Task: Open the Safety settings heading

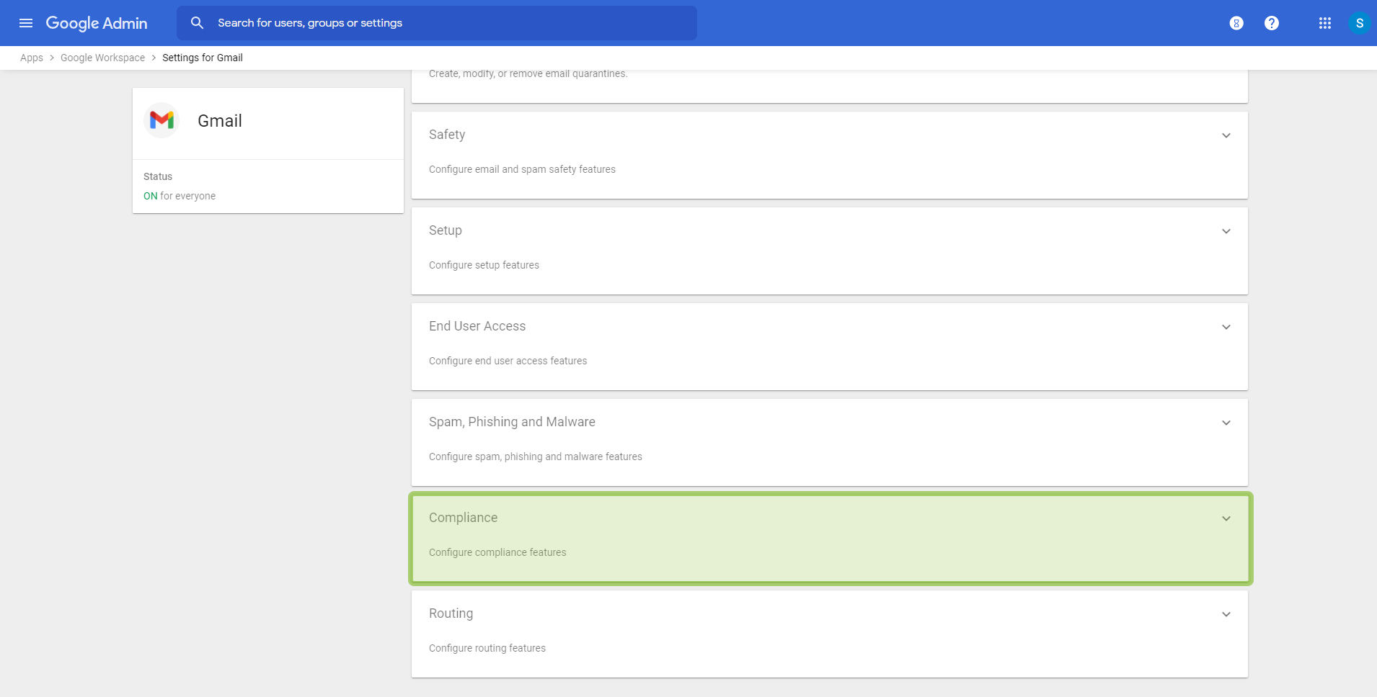Action: pyautogui.click(x=447, y=135)
